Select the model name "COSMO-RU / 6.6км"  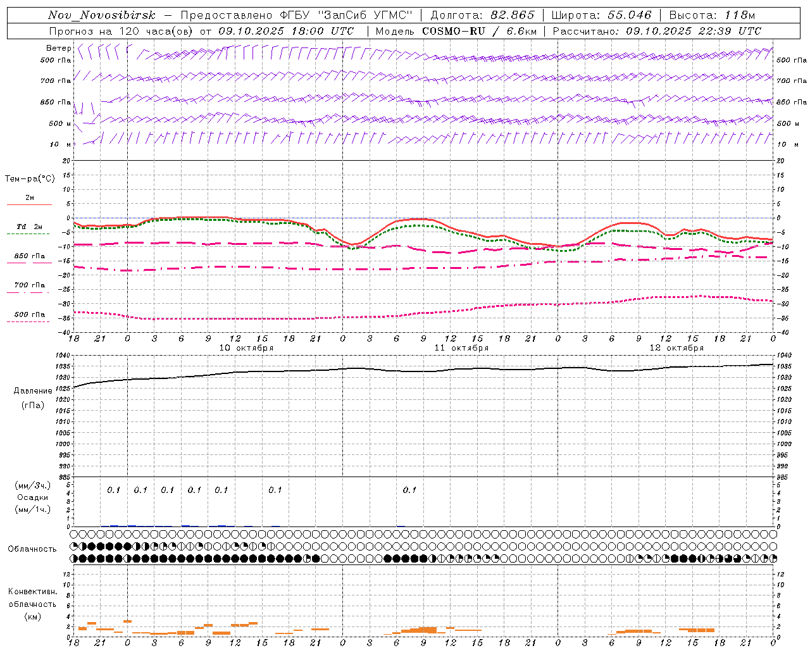click(479, 31)
